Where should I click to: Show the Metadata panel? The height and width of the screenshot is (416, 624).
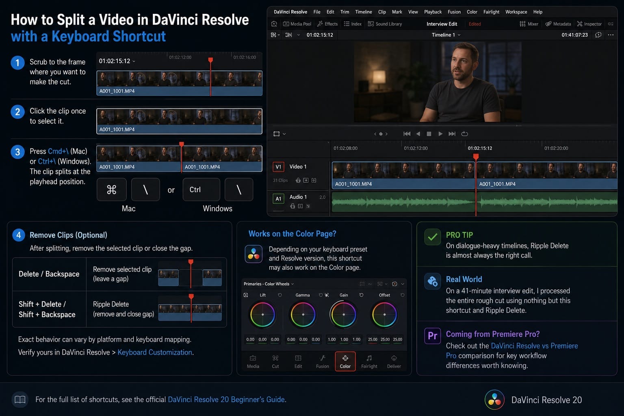pos(558,24)
